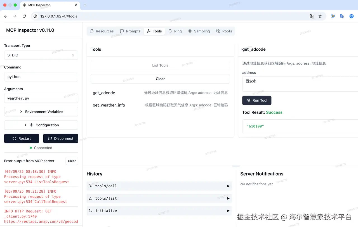Expand history entry 3. tools/call
This screenshot has height=227, width=358.
159,186
